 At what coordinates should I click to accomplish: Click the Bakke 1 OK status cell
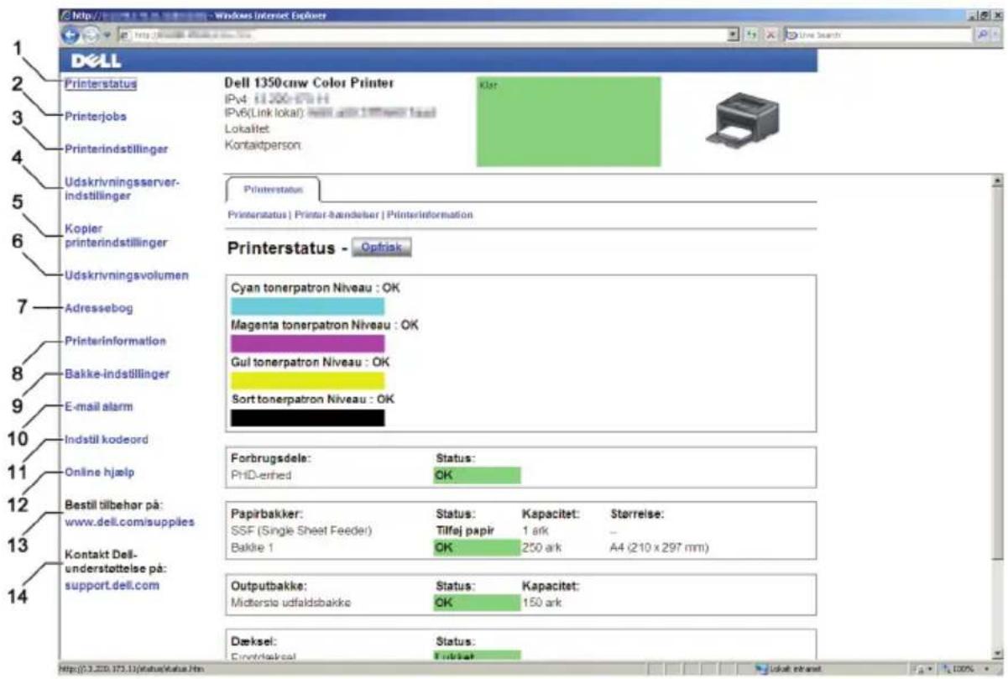pos(477,548)
